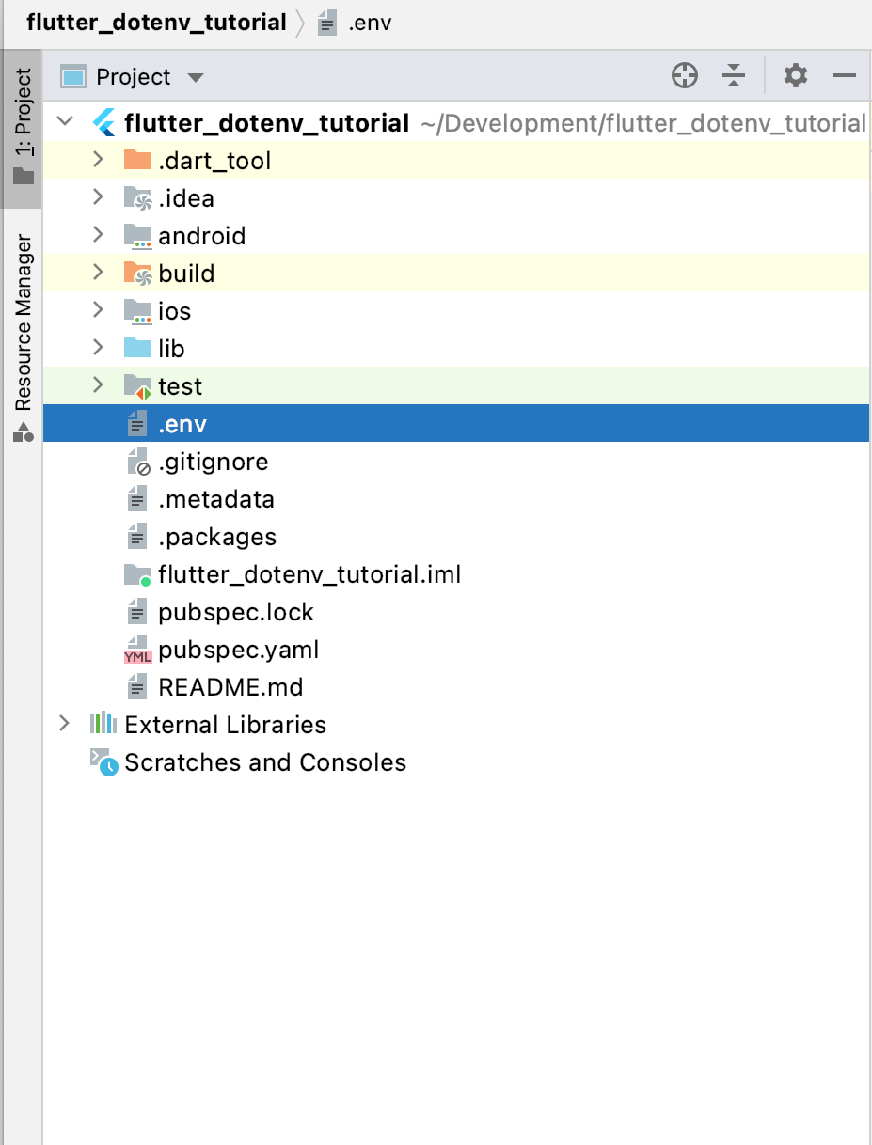Select the .dart_tool tree row
Image resolution: width=872 pixels, height=1145 pixels.
pyautogui.click(x=456, y=160)
